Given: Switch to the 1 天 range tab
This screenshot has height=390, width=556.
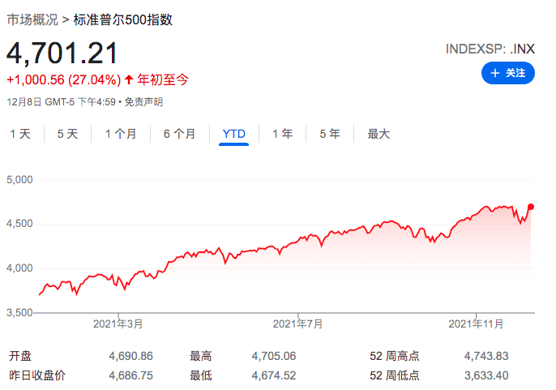Looking at the screenshot, I should coord(20,134).
